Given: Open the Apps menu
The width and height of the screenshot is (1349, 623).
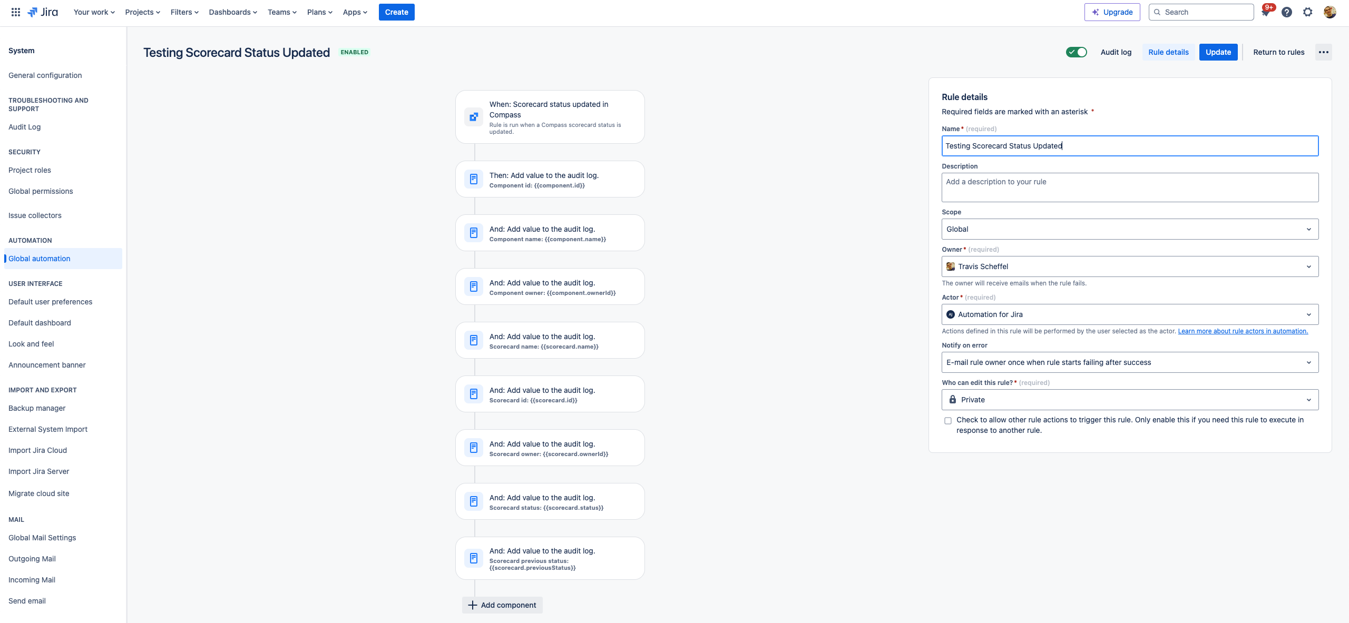Looking at the screenshot, I should (355, 12).
